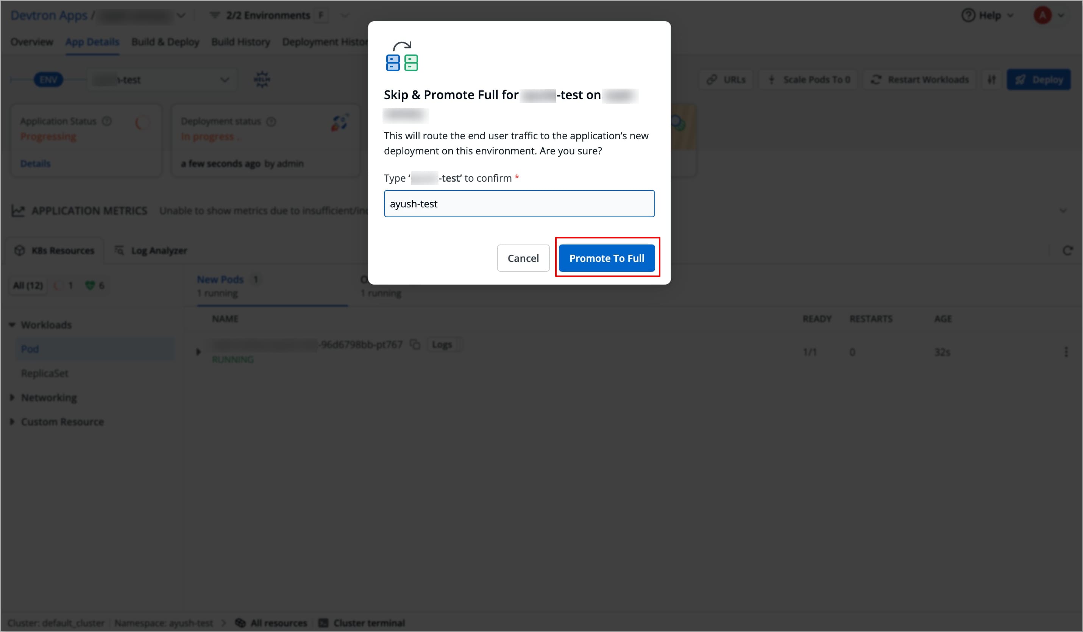Screen dimensions: 1083x632
Task: Click Restart Workloads
Action: point(920,79)
